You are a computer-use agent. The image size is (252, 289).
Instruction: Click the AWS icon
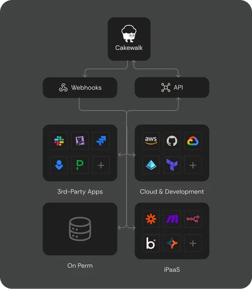[x=151, y=141]
